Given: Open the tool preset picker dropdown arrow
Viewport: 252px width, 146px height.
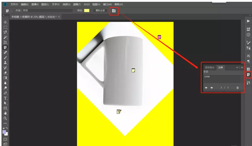Looking at the screenshot, I should click(11, 11).
